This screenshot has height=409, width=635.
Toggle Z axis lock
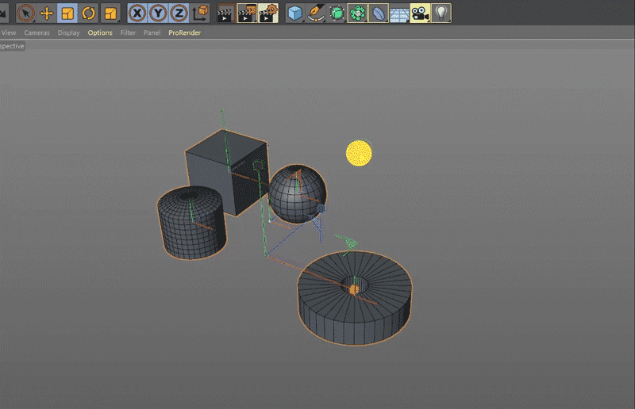[179, 13]
